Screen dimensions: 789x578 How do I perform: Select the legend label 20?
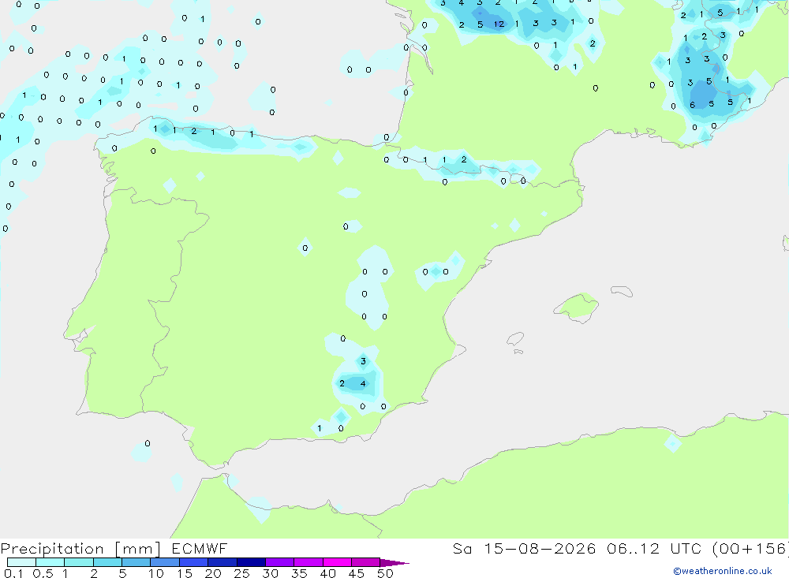click(x=213, y=573)
